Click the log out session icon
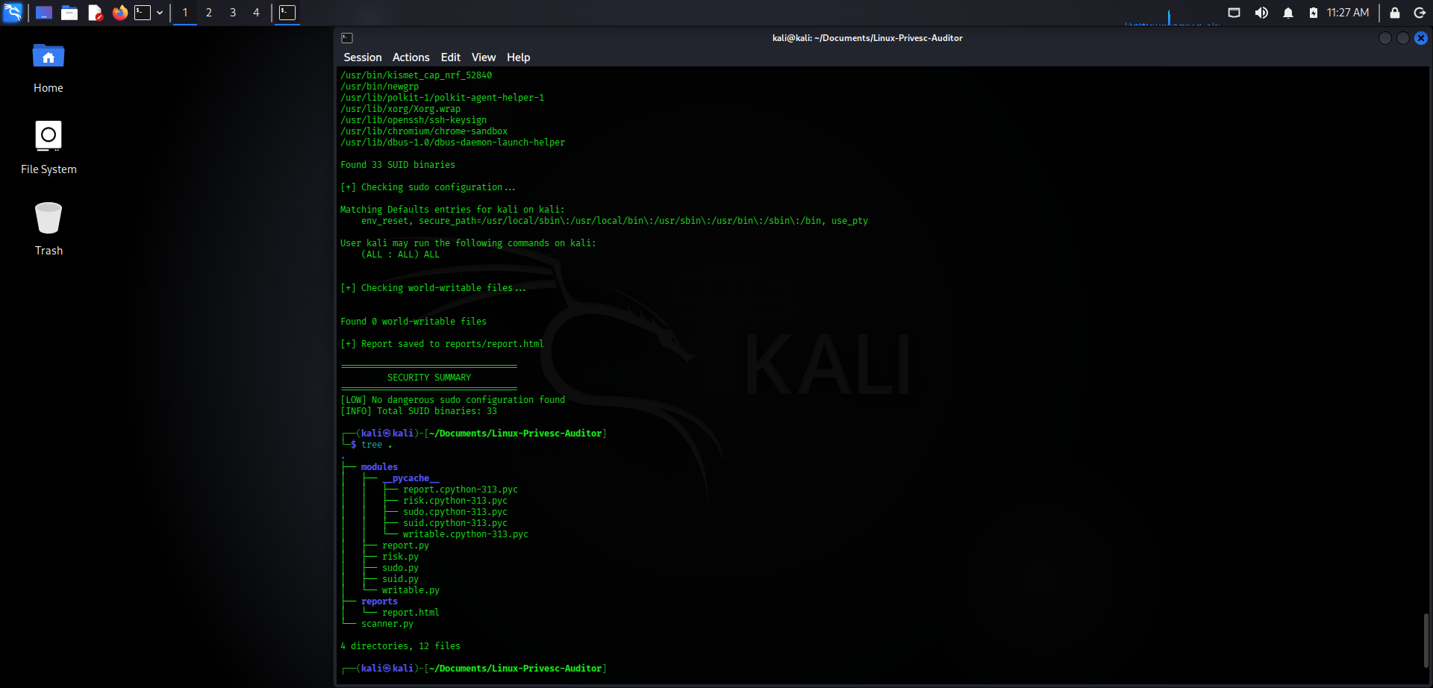The image size is (1433, 688). coord(1420,13)
